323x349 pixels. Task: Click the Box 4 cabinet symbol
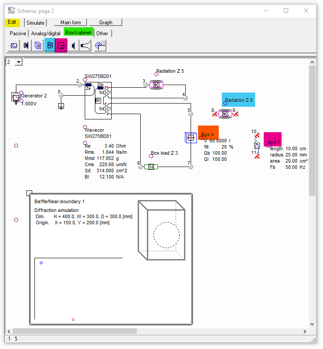pos(191,138)
